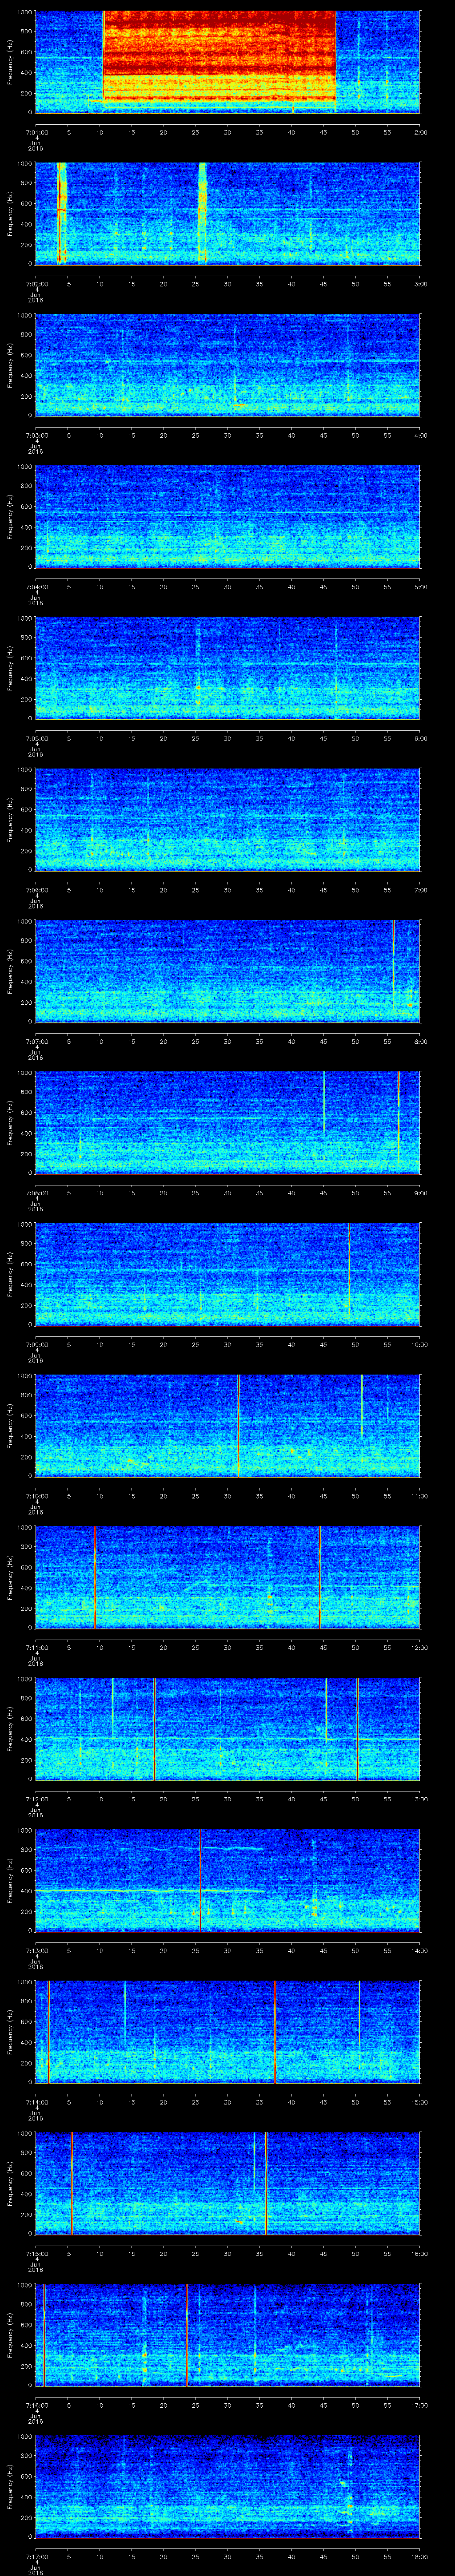The width and height of the screenshot is (455, 2576).
Task: Click the yellow-green spike near 45 seconds in 7:08:00 panel
Action: click(324, 1102)
